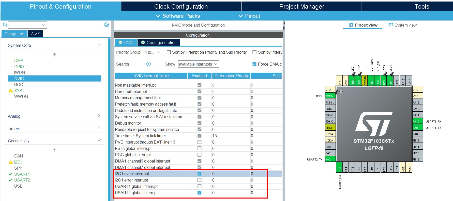Click the I2C1 warning triangle icon
Image resolution: width=453 pixels, height=201 pixels.
[x=11, y=162]
